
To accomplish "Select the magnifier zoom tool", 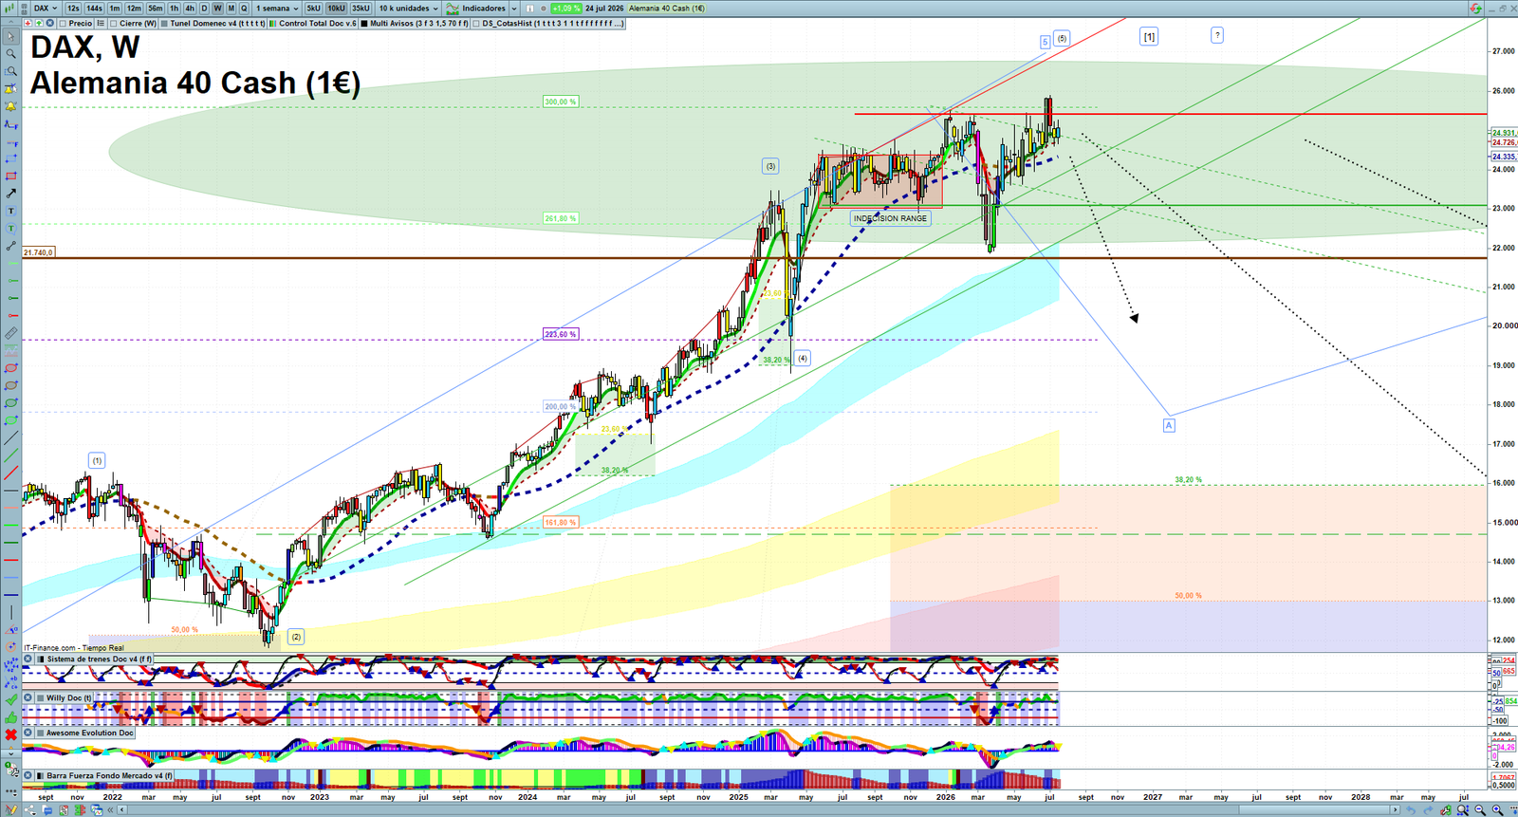I will click(x=10, y=53).
